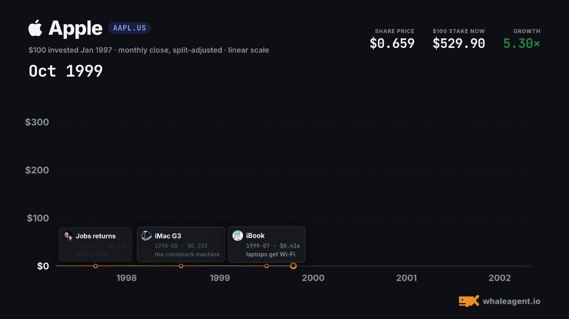Screen dimensions: 569x319
Task: Click the whaleagent.io whale logo
Action: (469, 301)
